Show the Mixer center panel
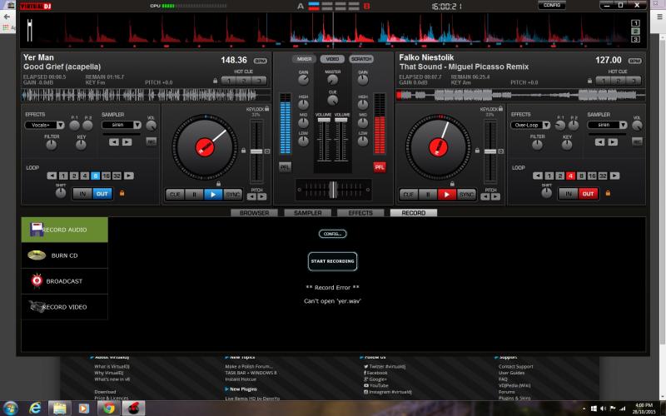Screen dimensions: 666x416 click(x=304, y=59)
